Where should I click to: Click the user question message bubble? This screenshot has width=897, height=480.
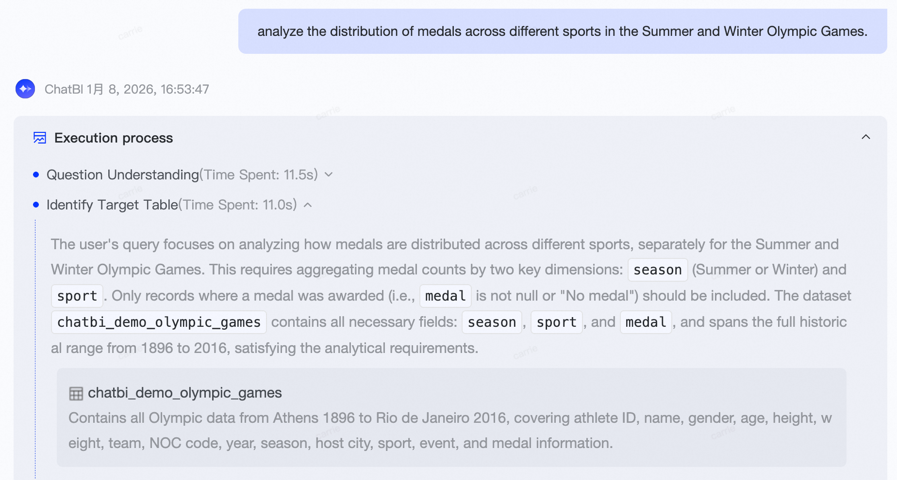562,32
